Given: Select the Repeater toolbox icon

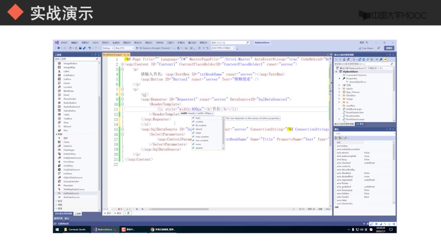Looking at the screenshot, I should tap(60, 185).
